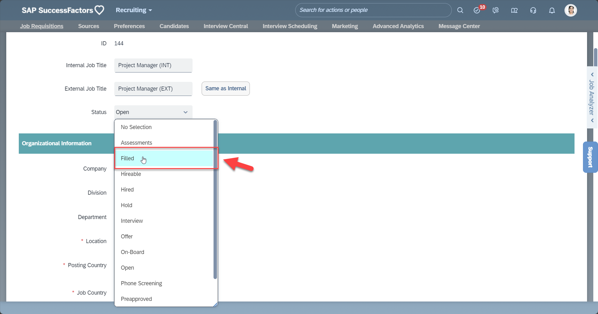Open the notifications bell

[x=552, y=10]
